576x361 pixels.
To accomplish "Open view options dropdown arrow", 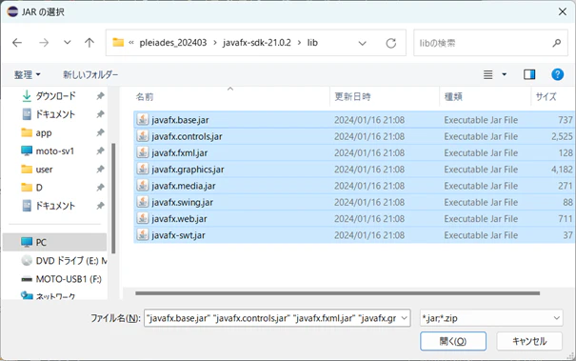I will 505,74.
